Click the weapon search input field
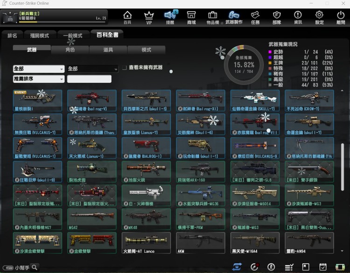 [89, 79]
